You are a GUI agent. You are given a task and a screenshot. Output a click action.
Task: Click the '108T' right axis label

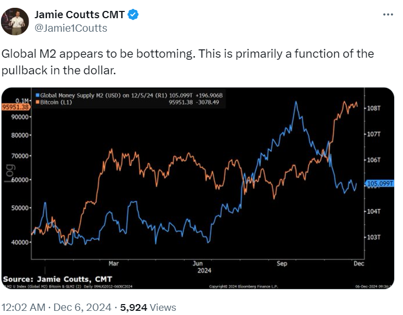[x=374, y=109]
